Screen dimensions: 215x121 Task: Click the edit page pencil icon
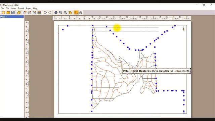click(34, 12)
